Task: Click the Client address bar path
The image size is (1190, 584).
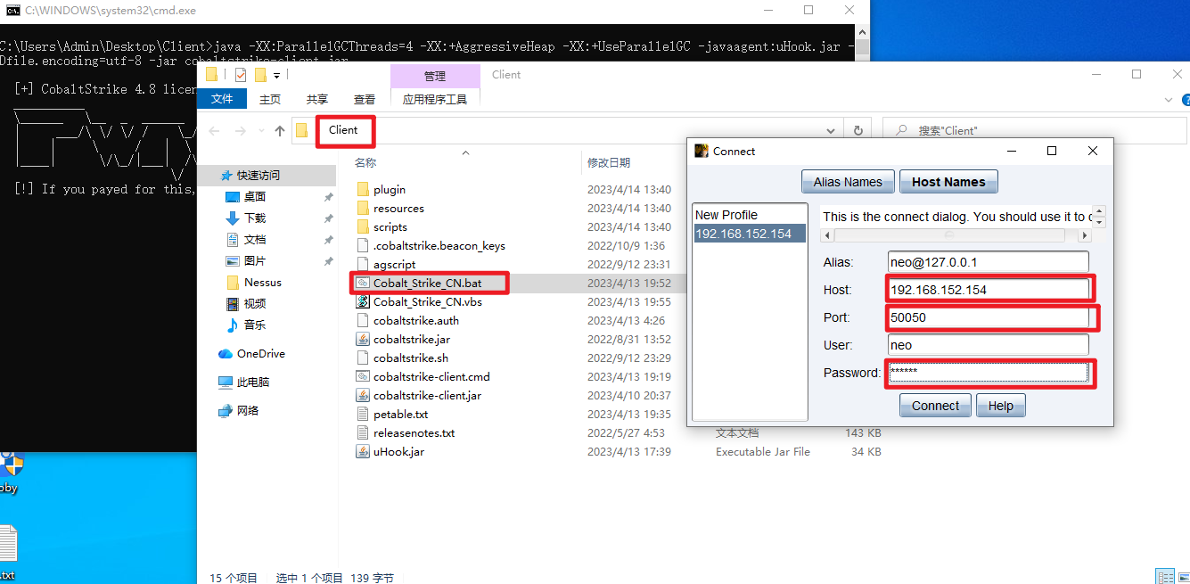Action: pyautogui.click(x=343, y=130)
